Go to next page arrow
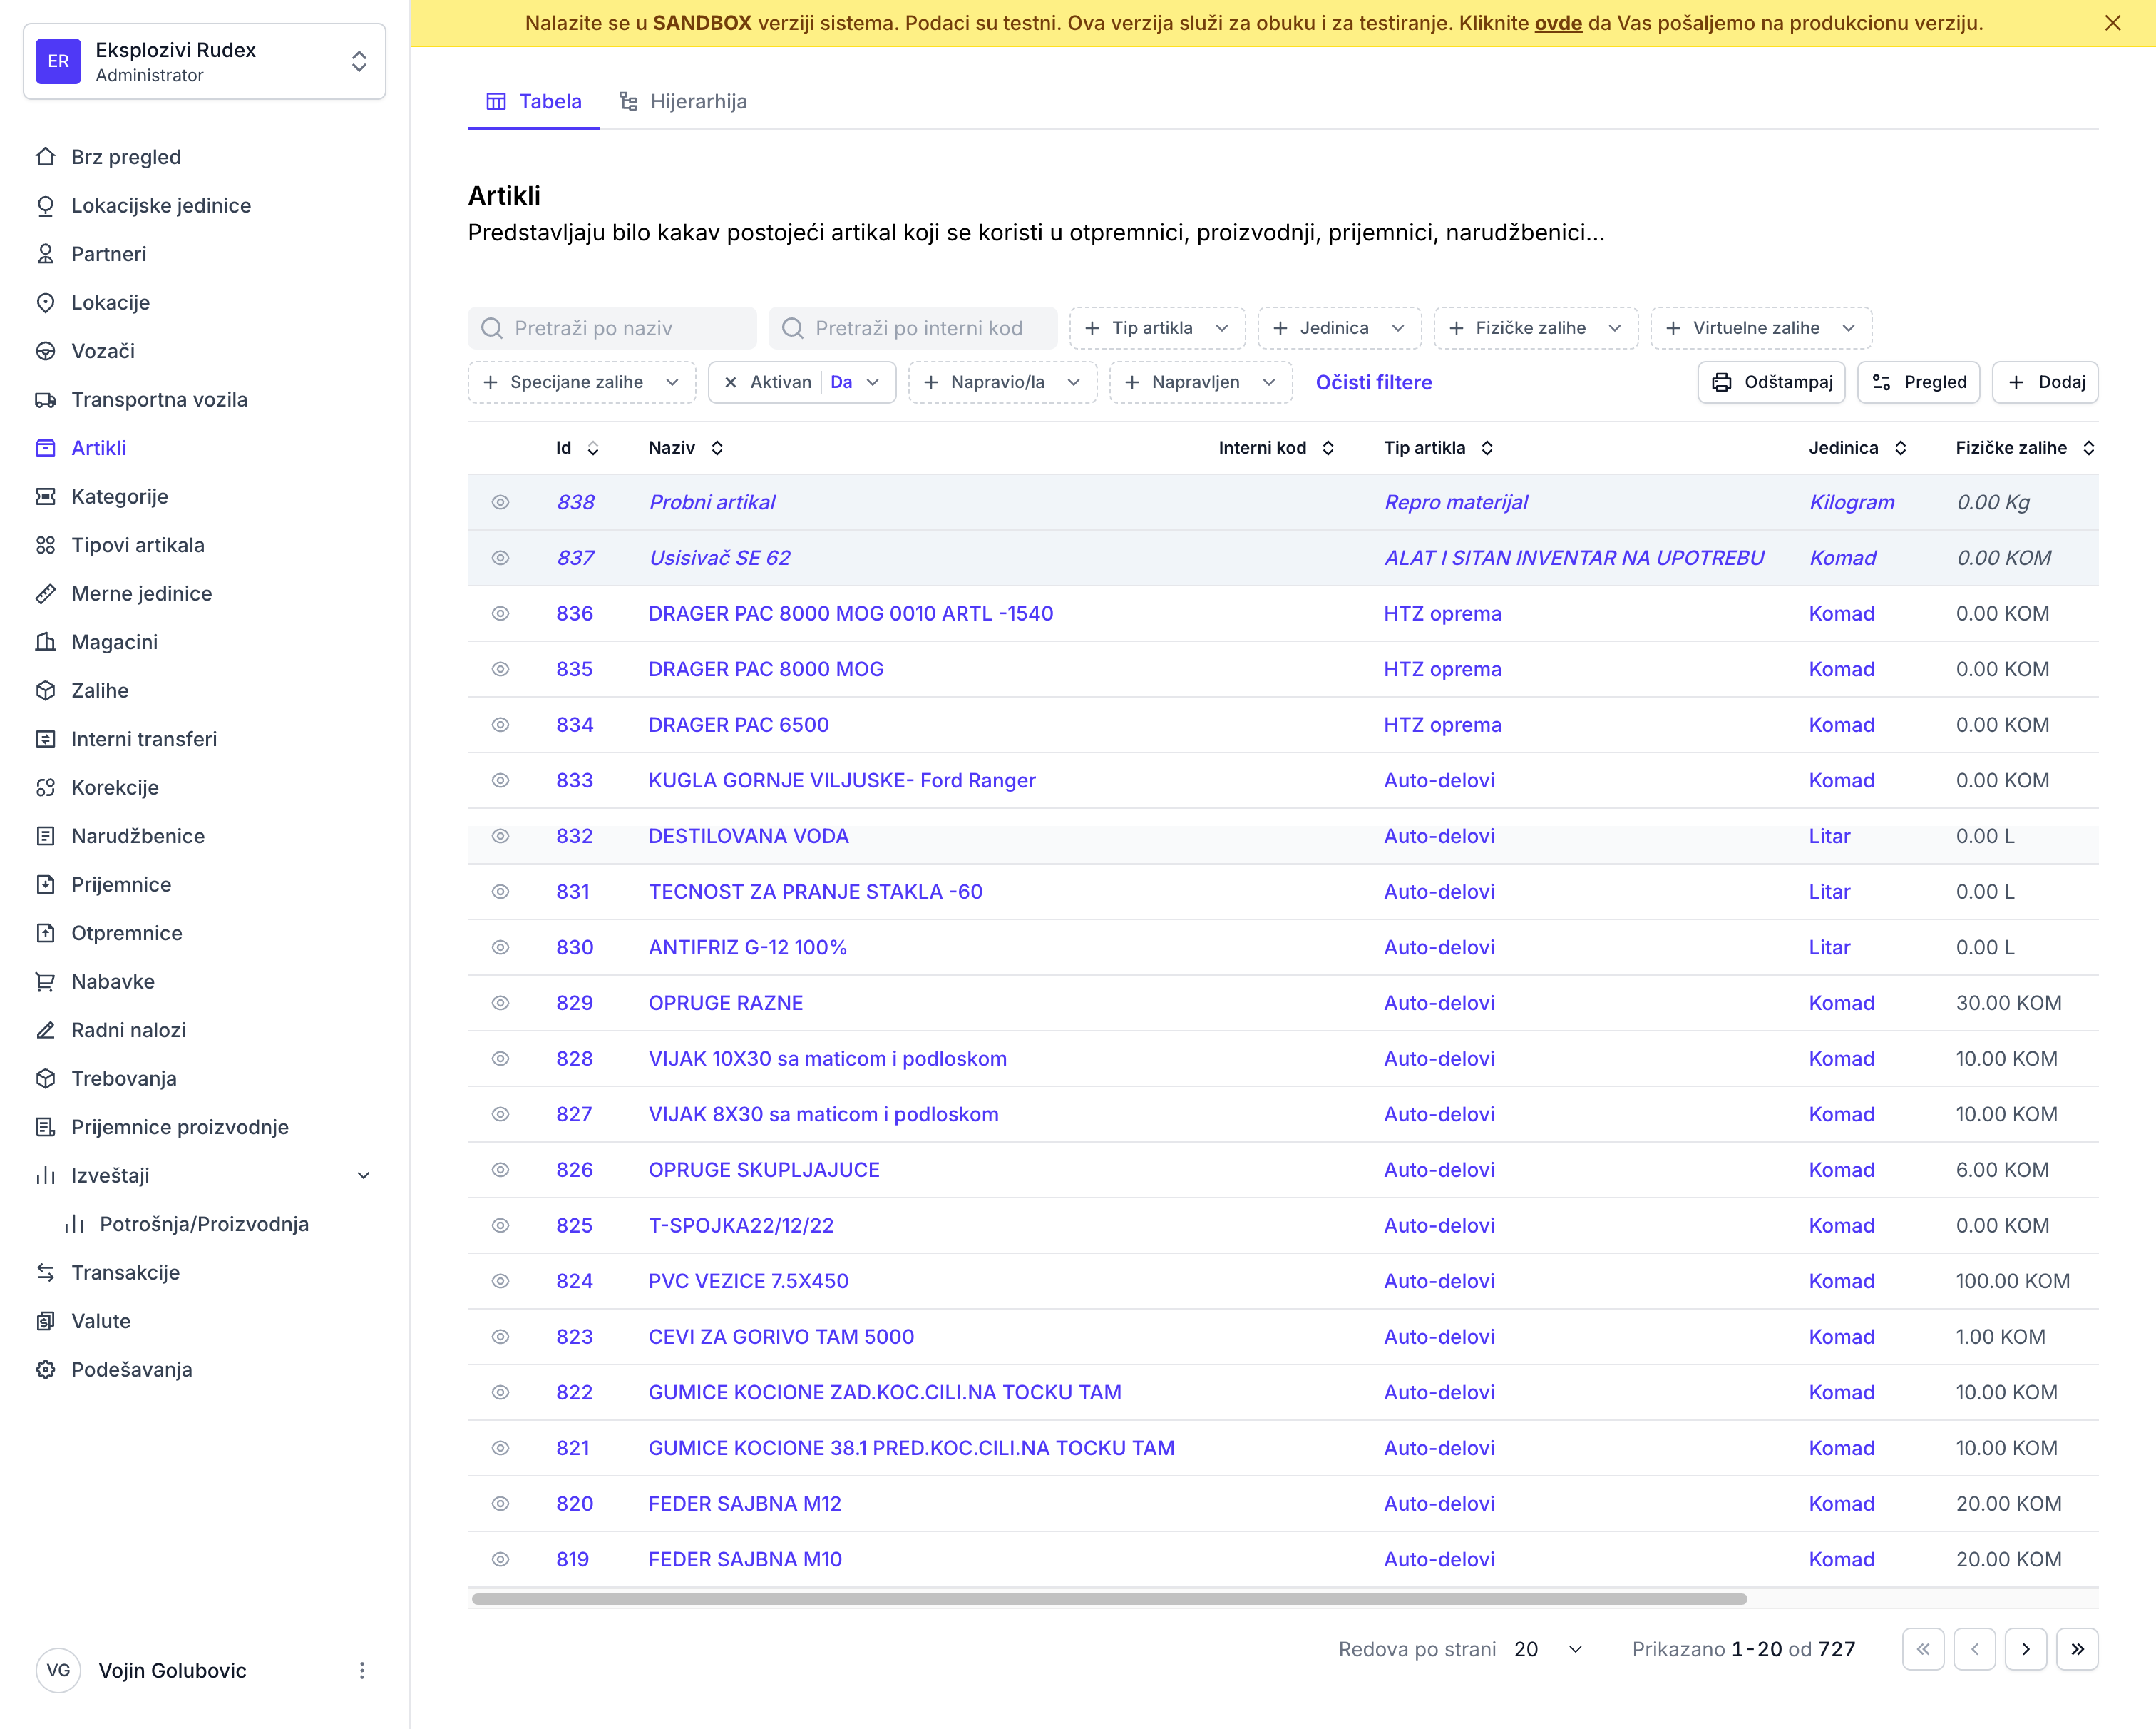 point(2025,1649)
